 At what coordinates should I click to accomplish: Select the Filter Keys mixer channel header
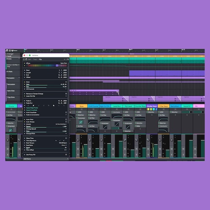coord(163,106)
